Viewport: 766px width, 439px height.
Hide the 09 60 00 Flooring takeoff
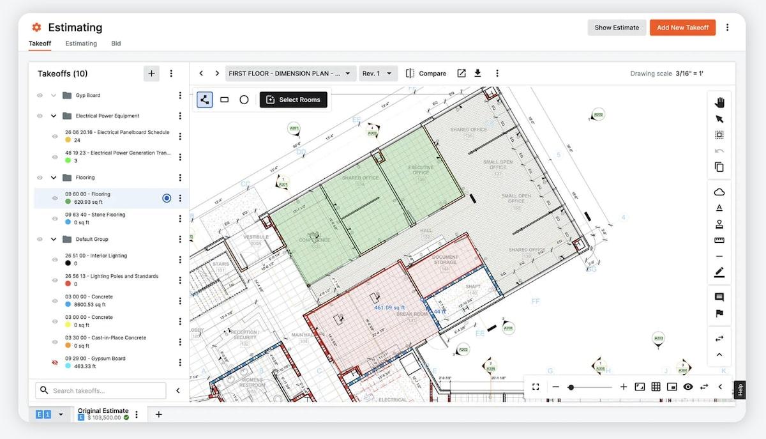tap(55, 198)
